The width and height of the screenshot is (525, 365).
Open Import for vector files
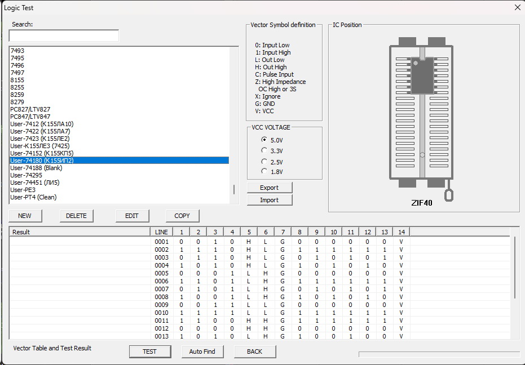270,200
